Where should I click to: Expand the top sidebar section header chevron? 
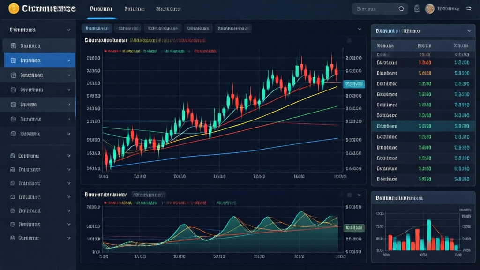point(69,30)
